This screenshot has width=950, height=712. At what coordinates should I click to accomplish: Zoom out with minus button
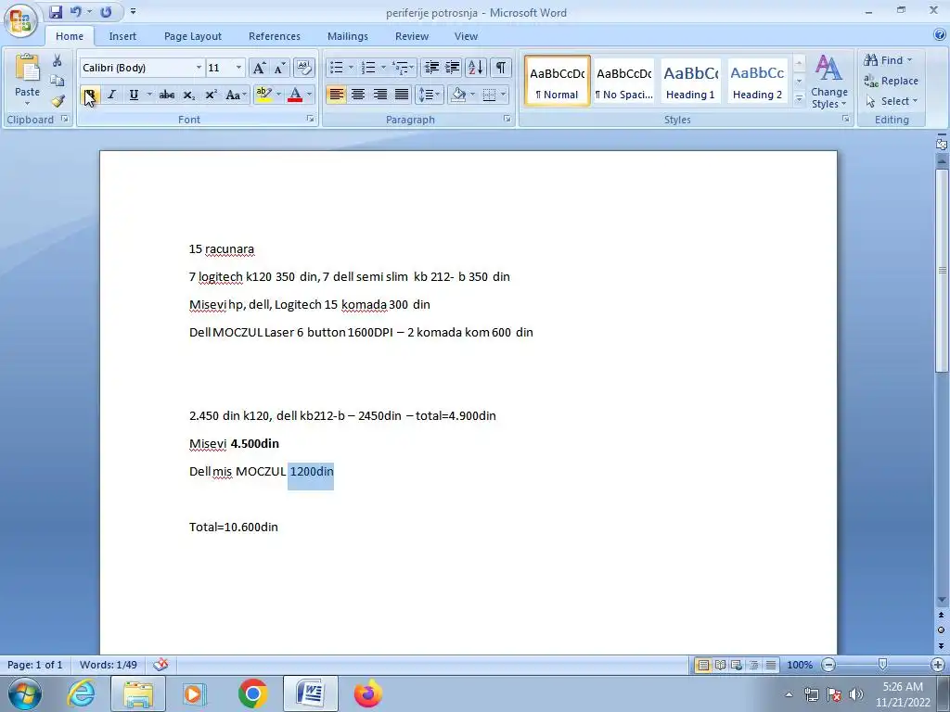tap(828, 665)
